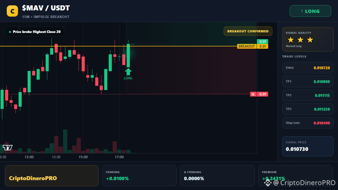This screenshot has width=338, height=190.
Task: Click the Signal Quality heading
Action: 298,33
